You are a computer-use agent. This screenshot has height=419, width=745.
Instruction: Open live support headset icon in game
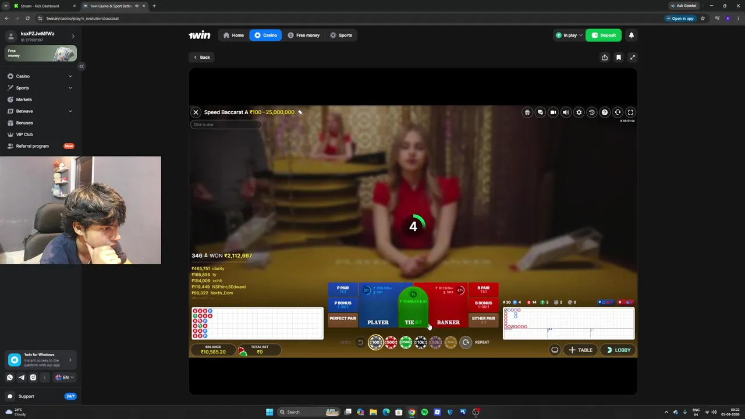pos(618,112)
